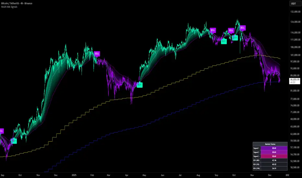
Task: Click the BUY marker in early October
Action: click(235, 38)
